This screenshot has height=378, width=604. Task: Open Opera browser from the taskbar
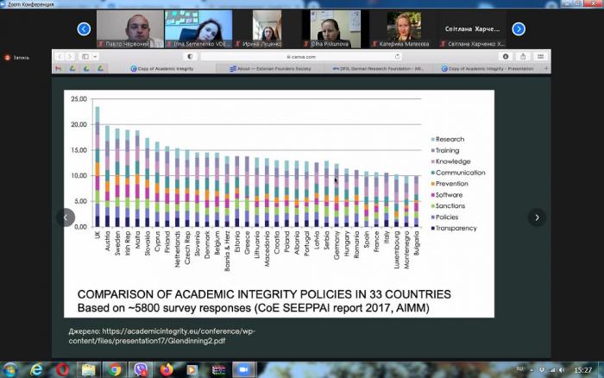coord(63,369)
